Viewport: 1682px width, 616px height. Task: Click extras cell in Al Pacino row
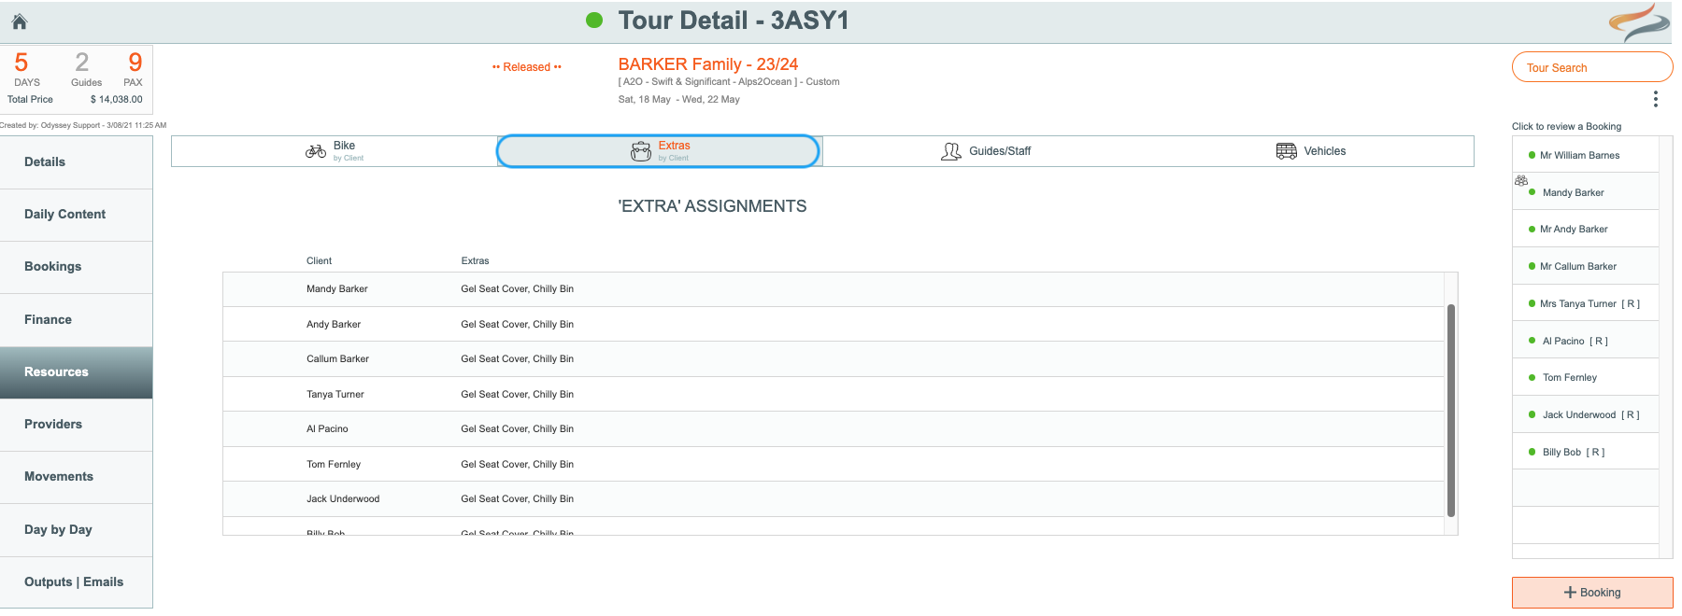coord(517,428)
